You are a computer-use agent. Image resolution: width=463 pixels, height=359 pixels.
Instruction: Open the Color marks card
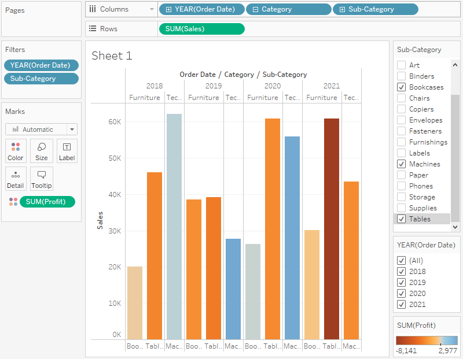pyautogui.click(x=16, y=150)
